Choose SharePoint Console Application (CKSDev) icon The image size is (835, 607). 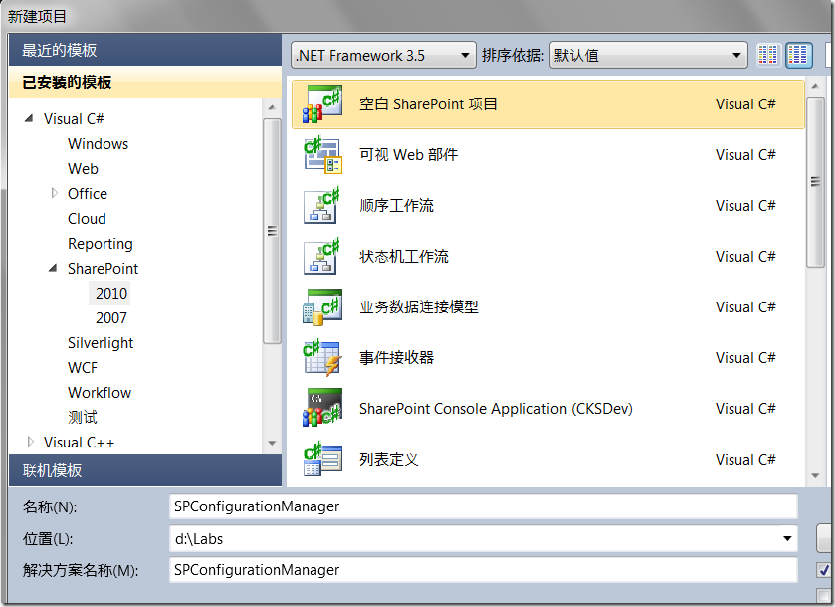tap(322, 408)
